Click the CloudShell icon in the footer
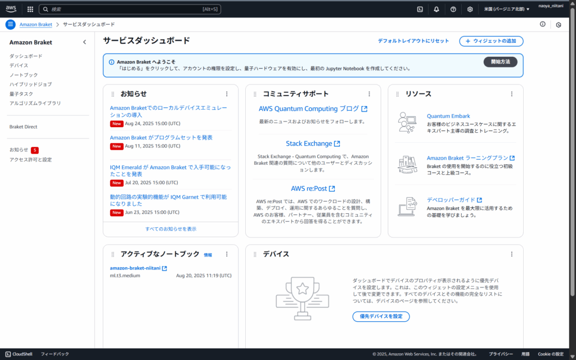Viewport: 576px width, 360px height. point(8,354)
